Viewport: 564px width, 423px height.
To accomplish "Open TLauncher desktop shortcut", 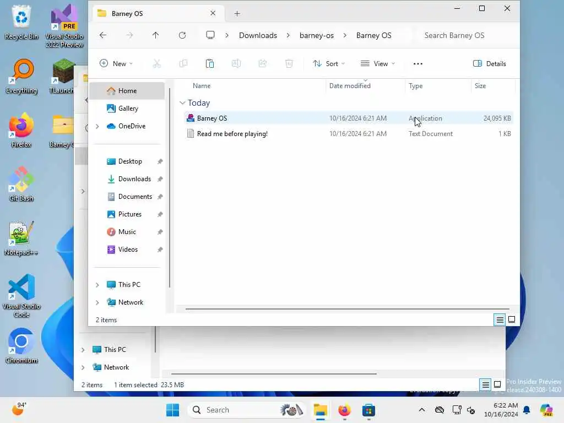I will coord(62,76).
